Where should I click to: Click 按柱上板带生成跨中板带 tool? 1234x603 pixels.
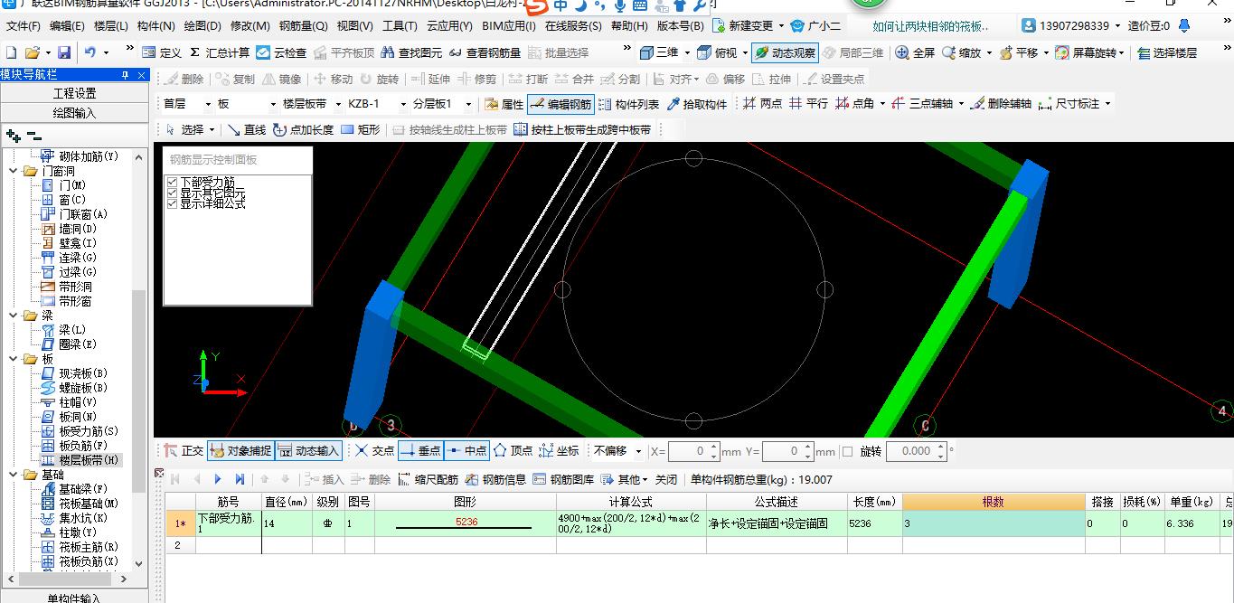coord(582,130)
